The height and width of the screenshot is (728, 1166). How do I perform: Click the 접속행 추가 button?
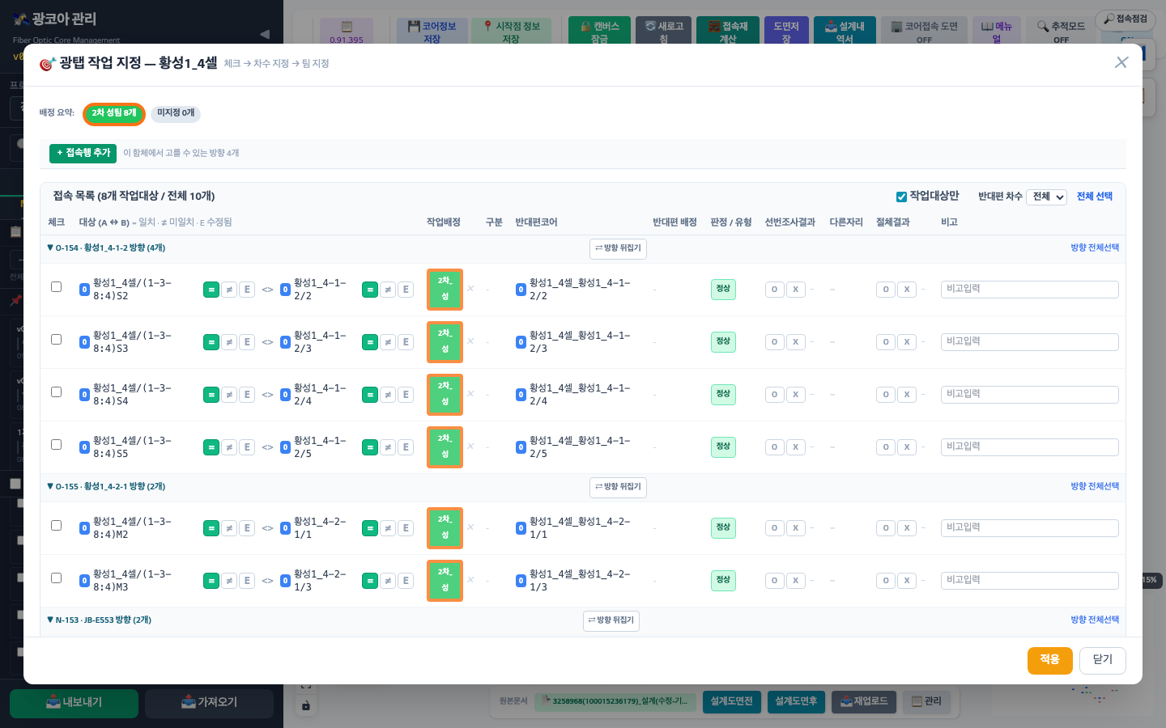click(83, 153)
